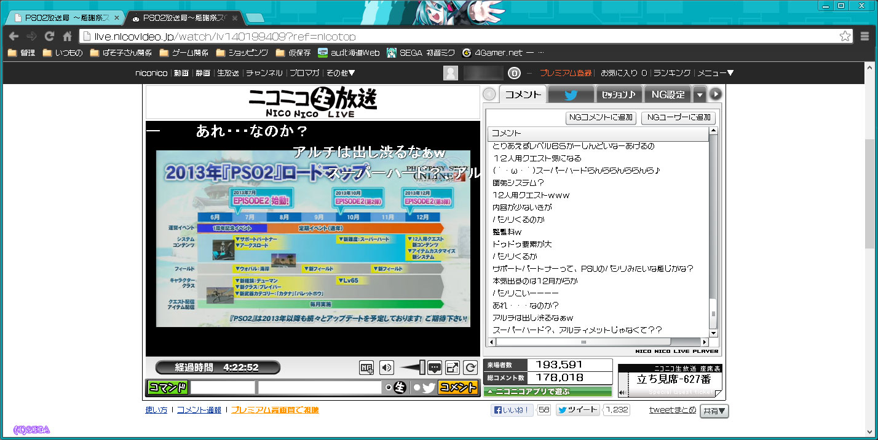The height and width of the screenshot is (440, 878).
Task: Open the NG filter icon in player controls
Action: (366, 368)
